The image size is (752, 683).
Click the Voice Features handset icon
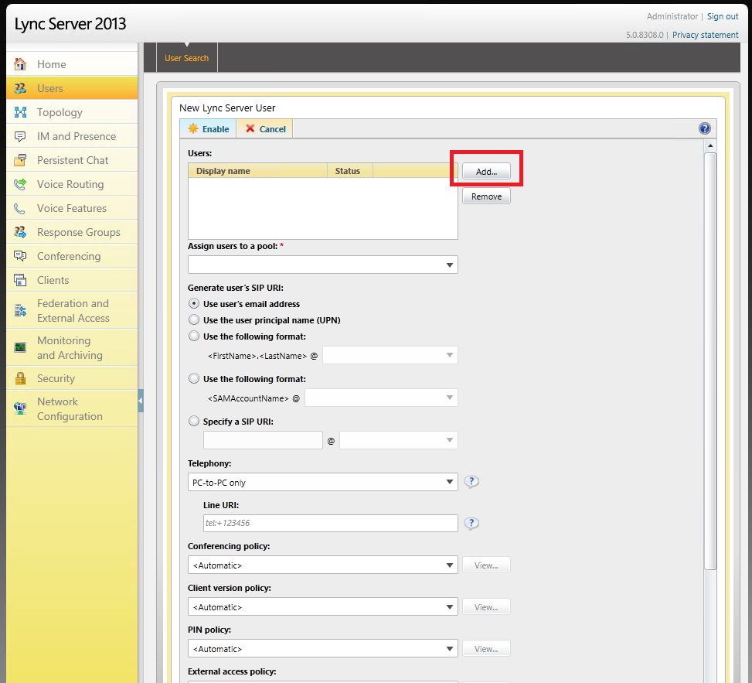[20, 208]
